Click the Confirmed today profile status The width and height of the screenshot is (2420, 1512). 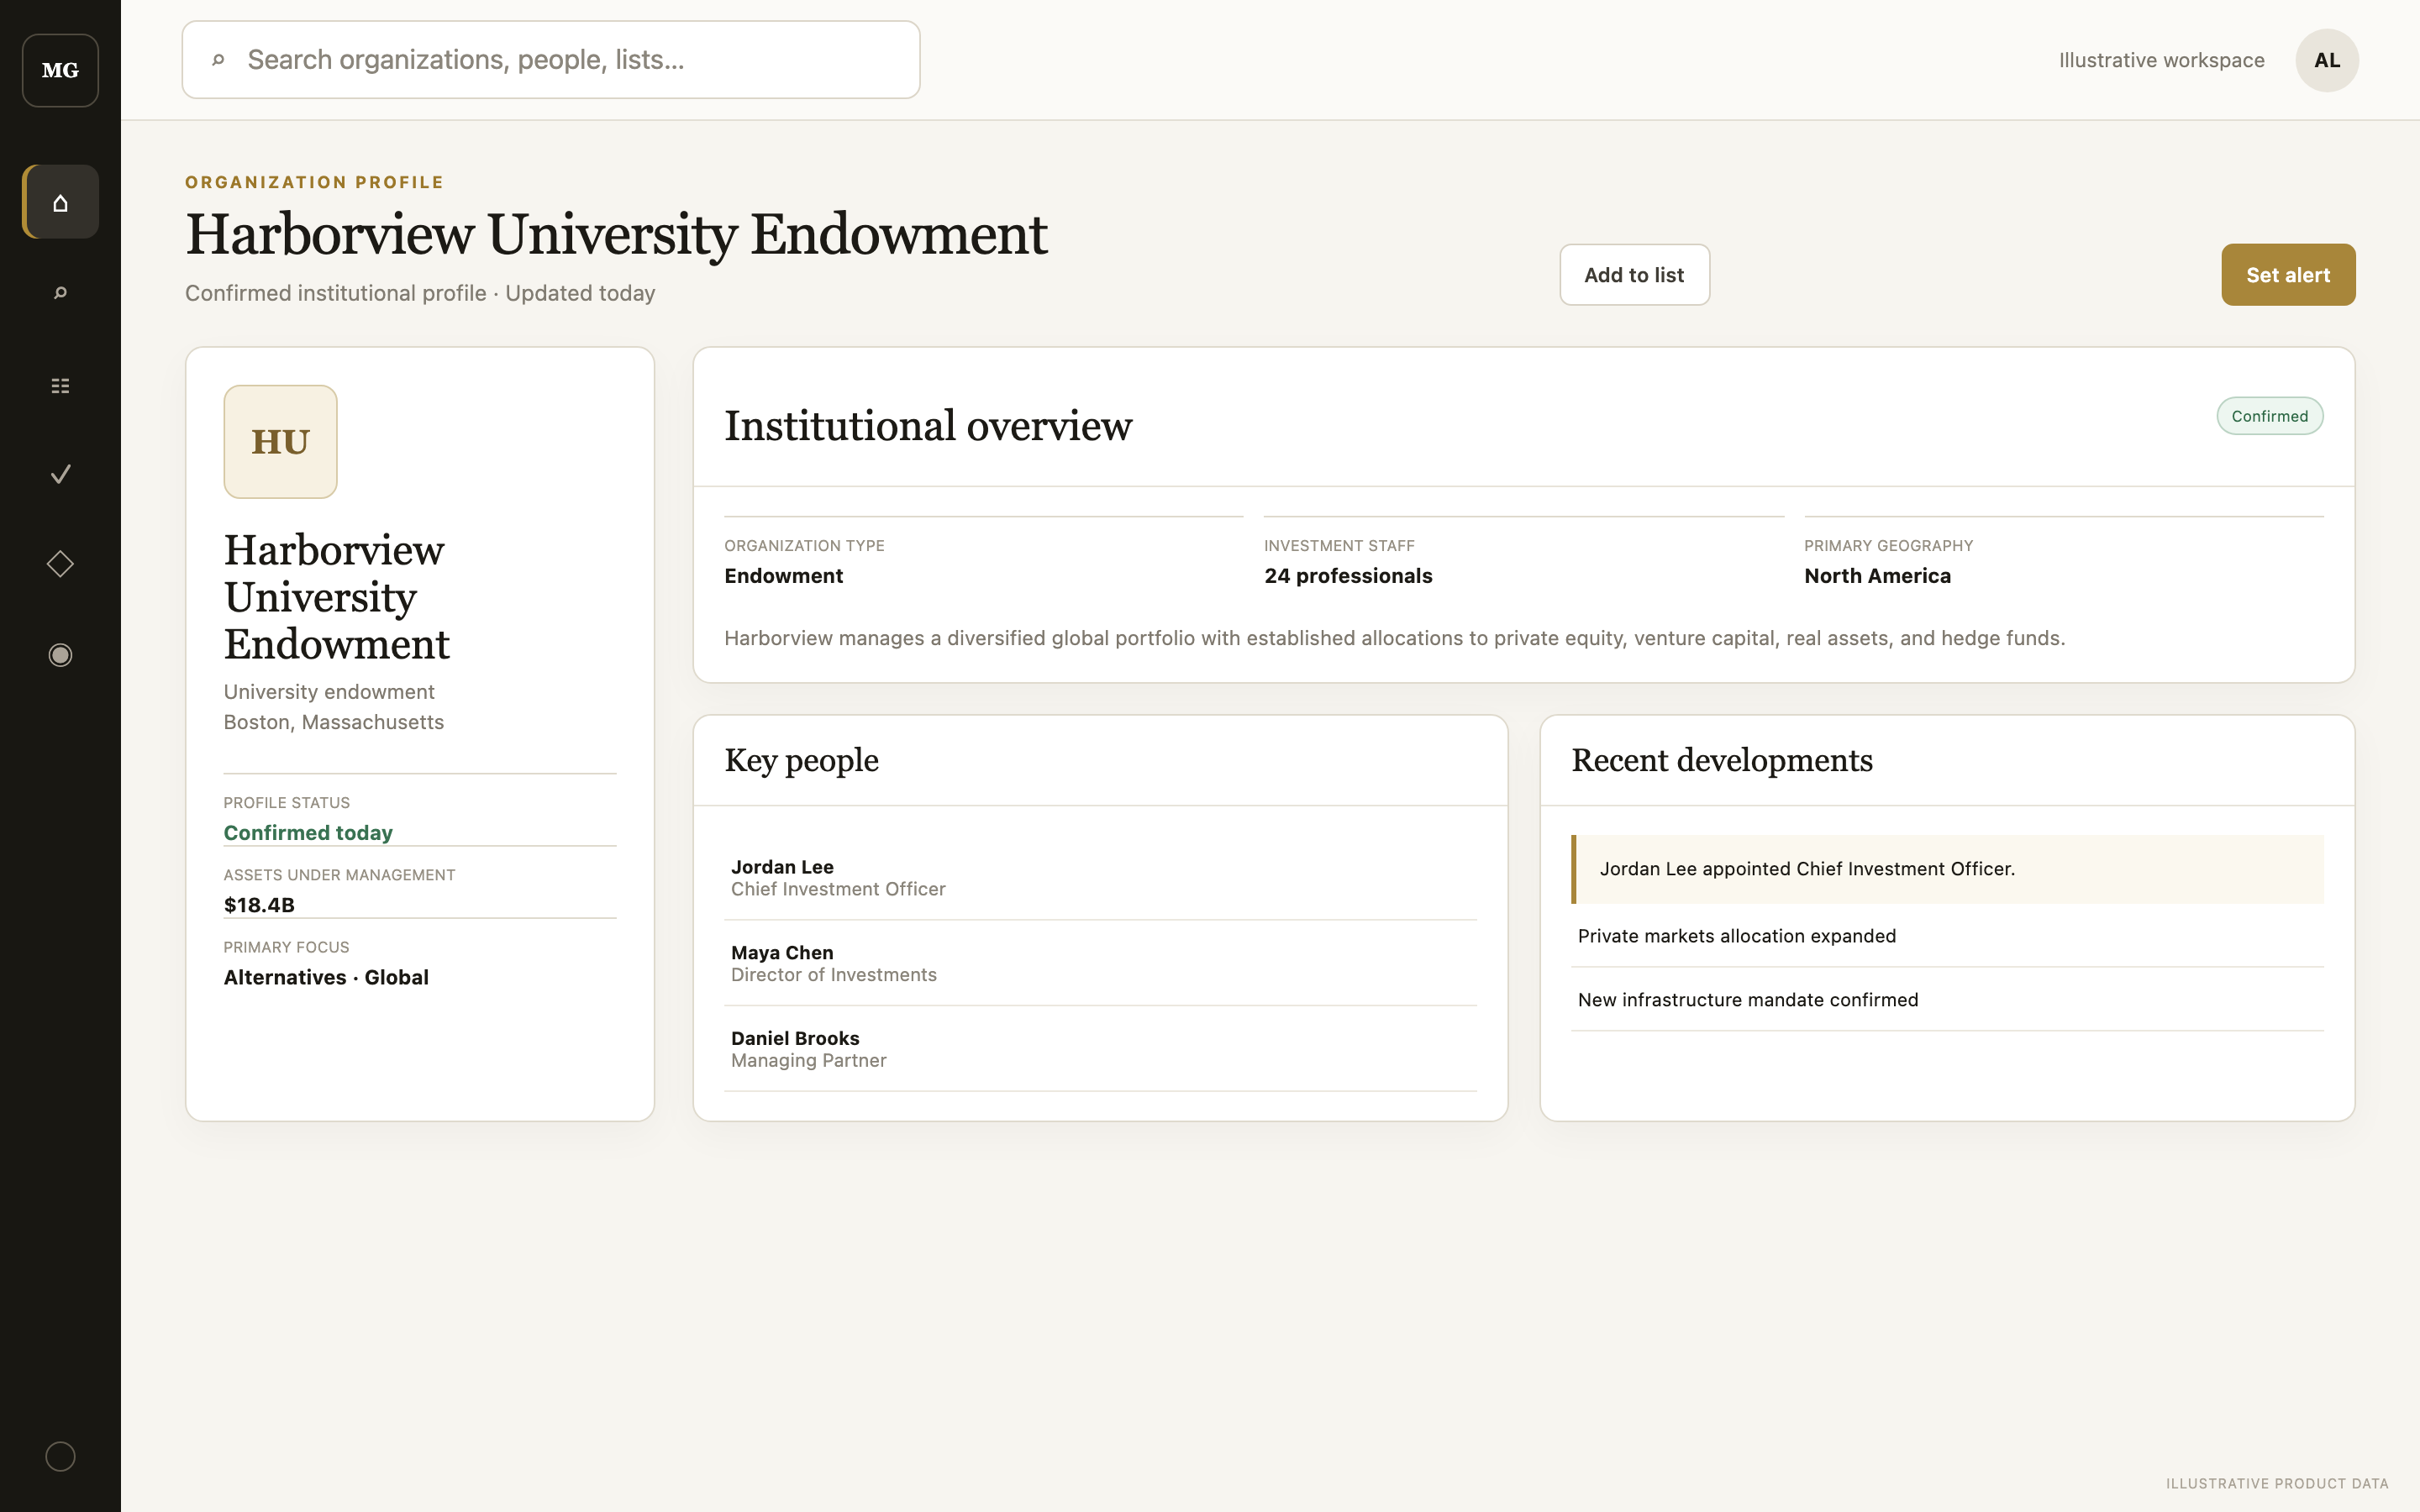[308, 832]
